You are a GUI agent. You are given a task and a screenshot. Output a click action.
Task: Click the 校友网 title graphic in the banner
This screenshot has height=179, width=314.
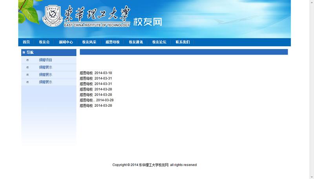148,22
